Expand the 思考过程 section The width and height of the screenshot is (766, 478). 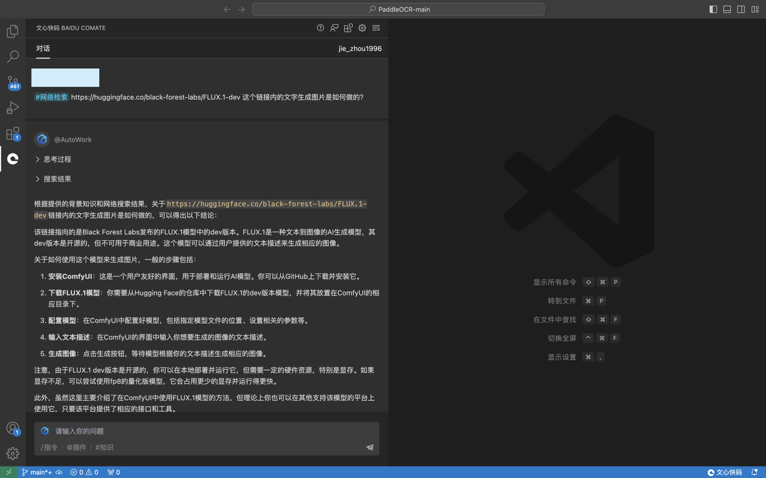[x=53, y=159]
